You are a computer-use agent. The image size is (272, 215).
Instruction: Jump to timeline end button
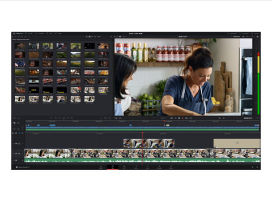(186, 118)
